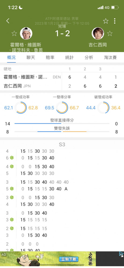Tap the back arrow icon

(8, 21)
